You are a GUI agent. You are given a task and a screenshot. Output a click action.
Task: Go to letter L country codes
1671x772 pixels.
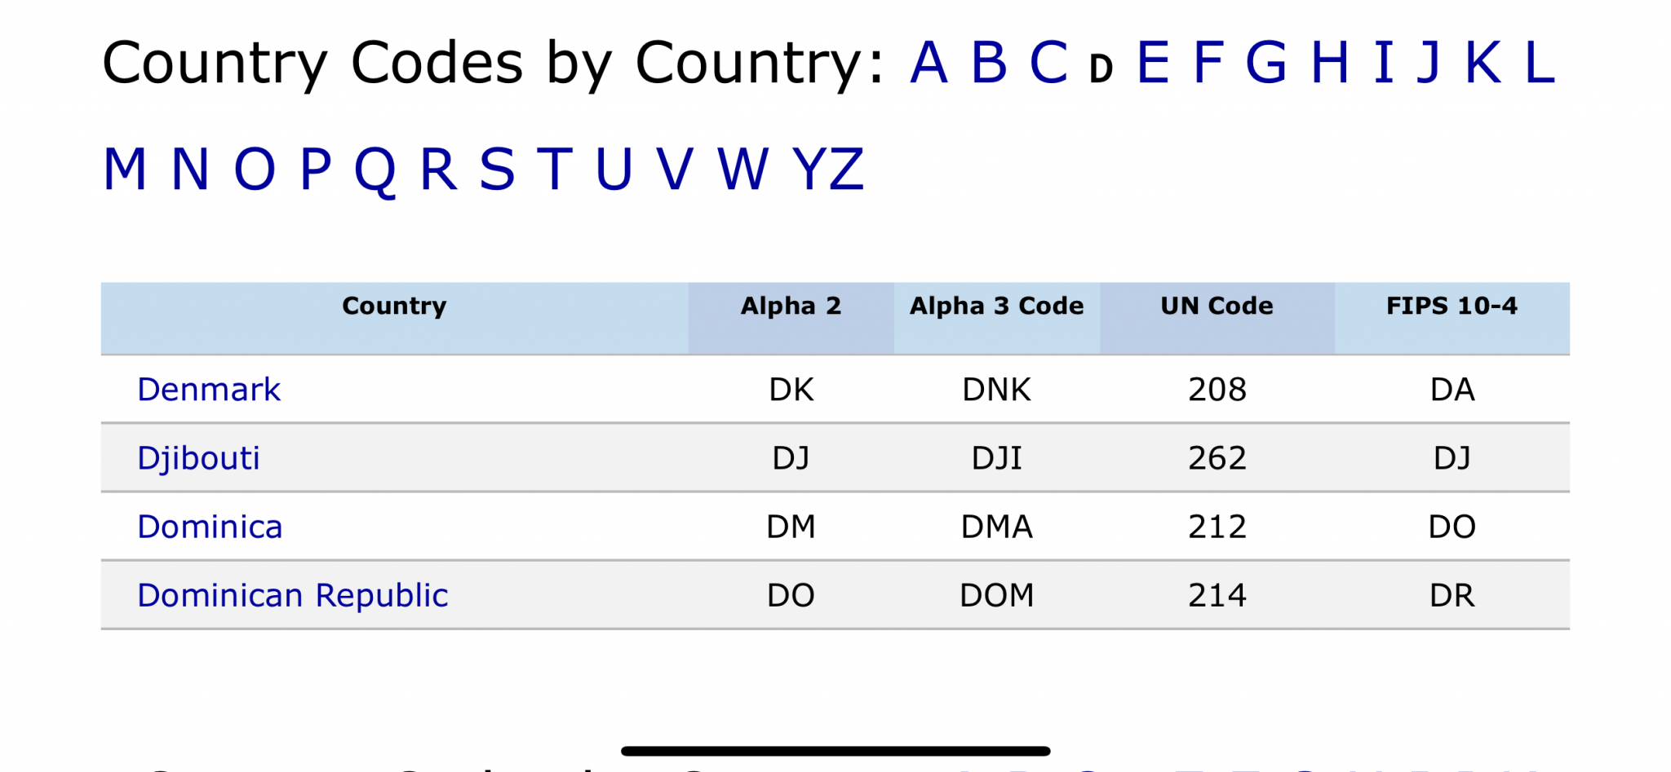tap(1540, 63)
